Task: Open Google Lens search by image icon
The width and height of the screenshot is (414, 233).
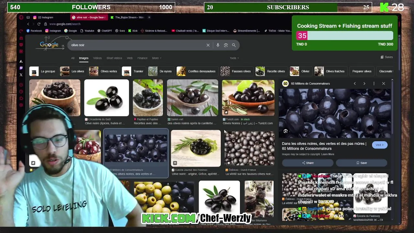Action: coord(226,45)
